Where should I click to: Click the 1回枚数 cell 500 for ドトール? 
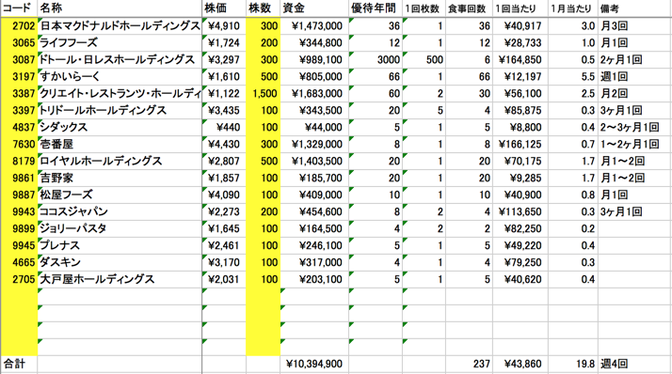point(424,60)
